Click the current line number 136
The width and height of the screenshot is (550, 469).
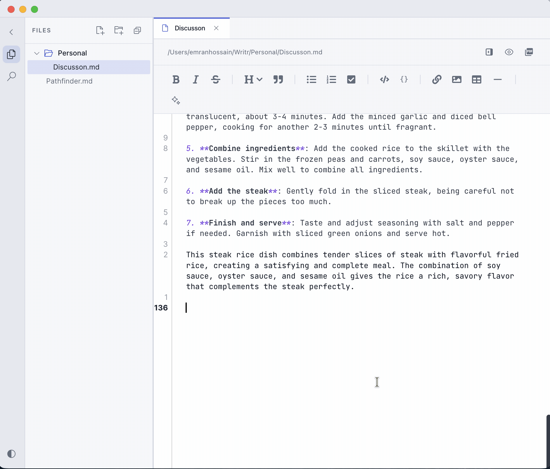(x=161, y=308)
